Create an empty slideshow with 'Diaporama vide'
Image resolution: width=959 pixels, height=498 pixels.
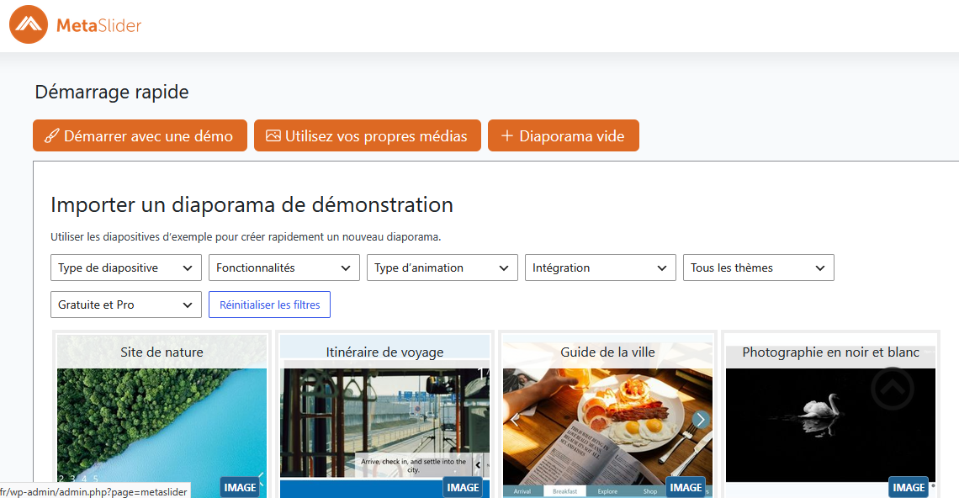pyautogui.click(x=564, y=135)
